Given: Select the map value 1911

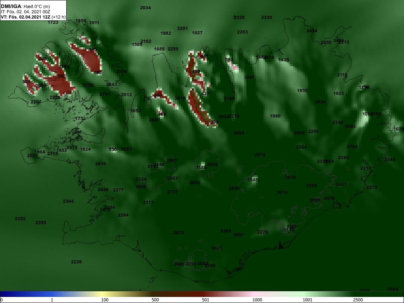Looking at the screenshot, I should pos(94,23).
